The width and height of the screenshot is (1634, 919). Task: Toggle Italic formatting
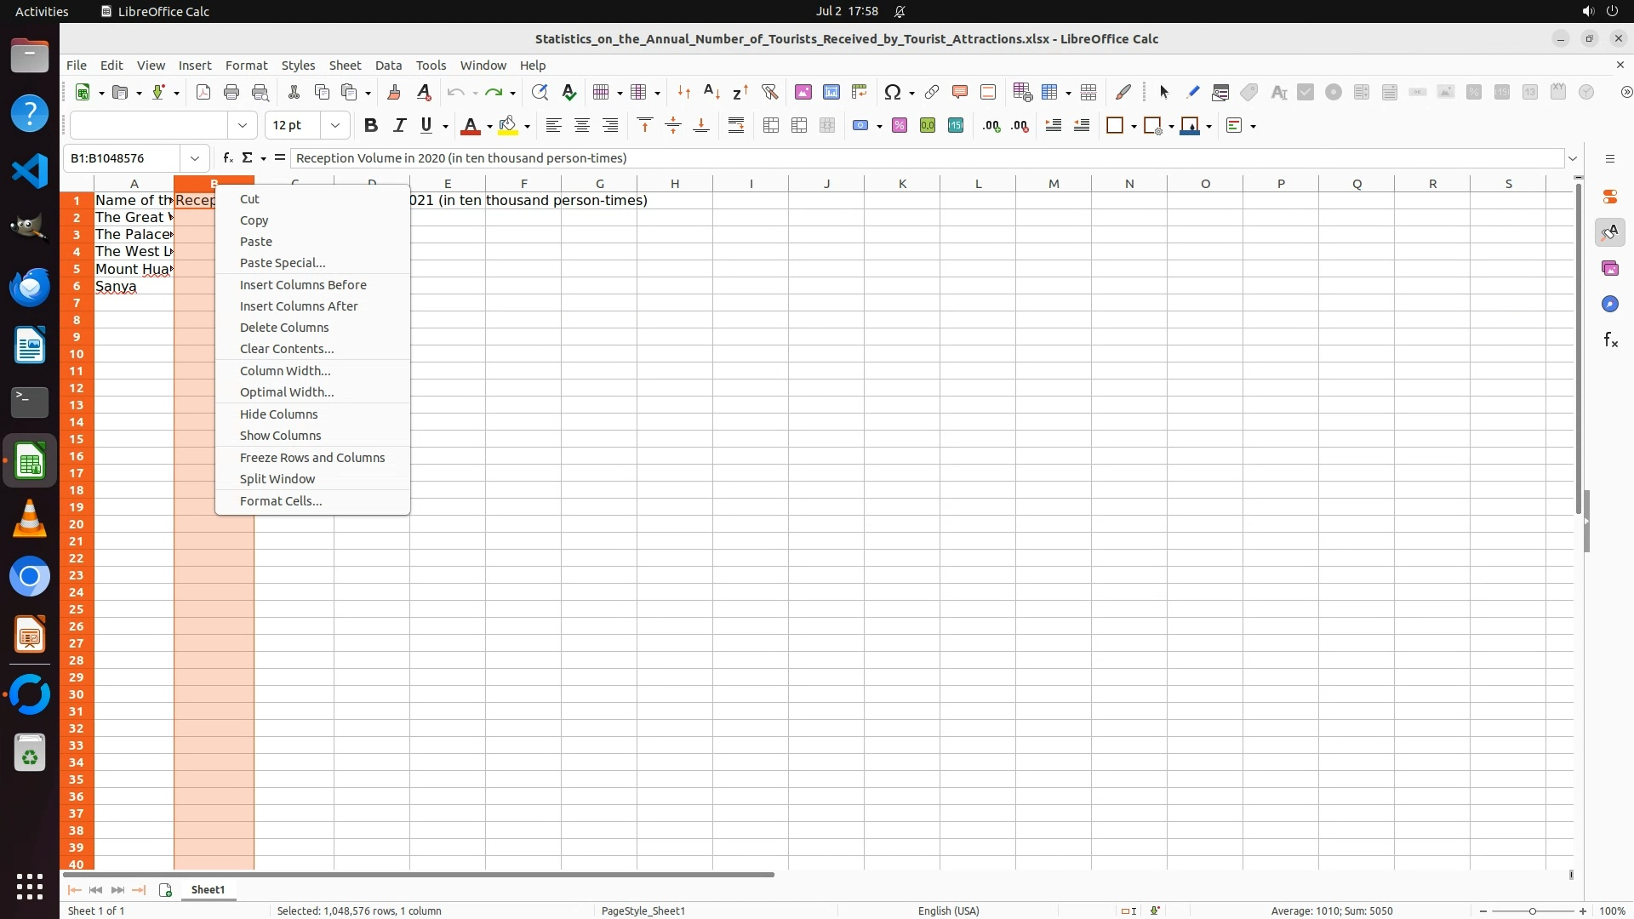(x=398, y=126)
